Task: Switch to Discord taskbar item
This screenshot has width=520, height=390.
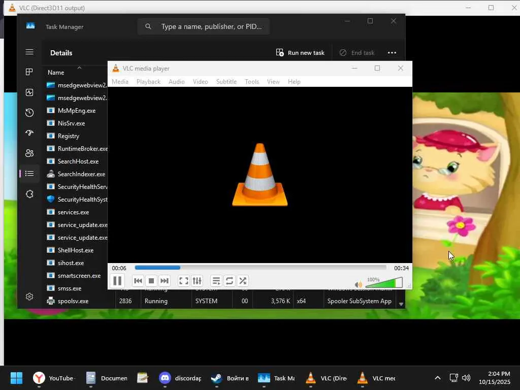Action: coord(180,378)
